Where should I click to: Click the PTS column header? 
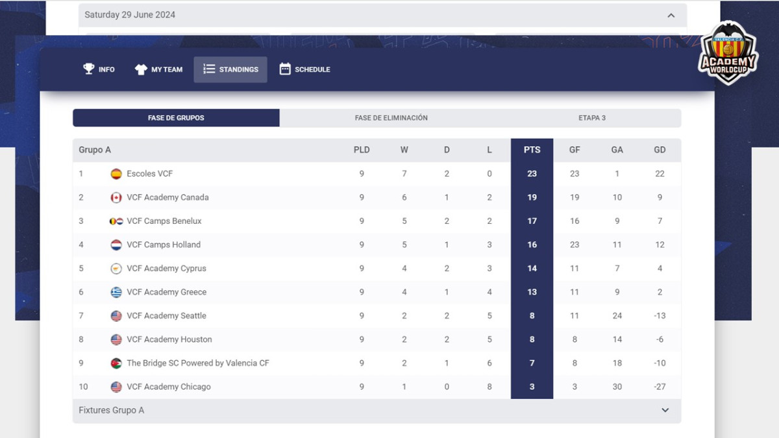[532, 150]
